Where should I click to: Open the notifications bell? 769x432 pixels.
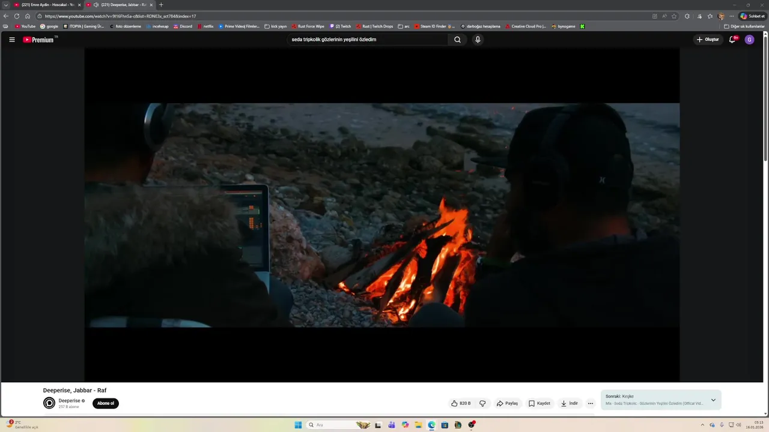point(732,40)
